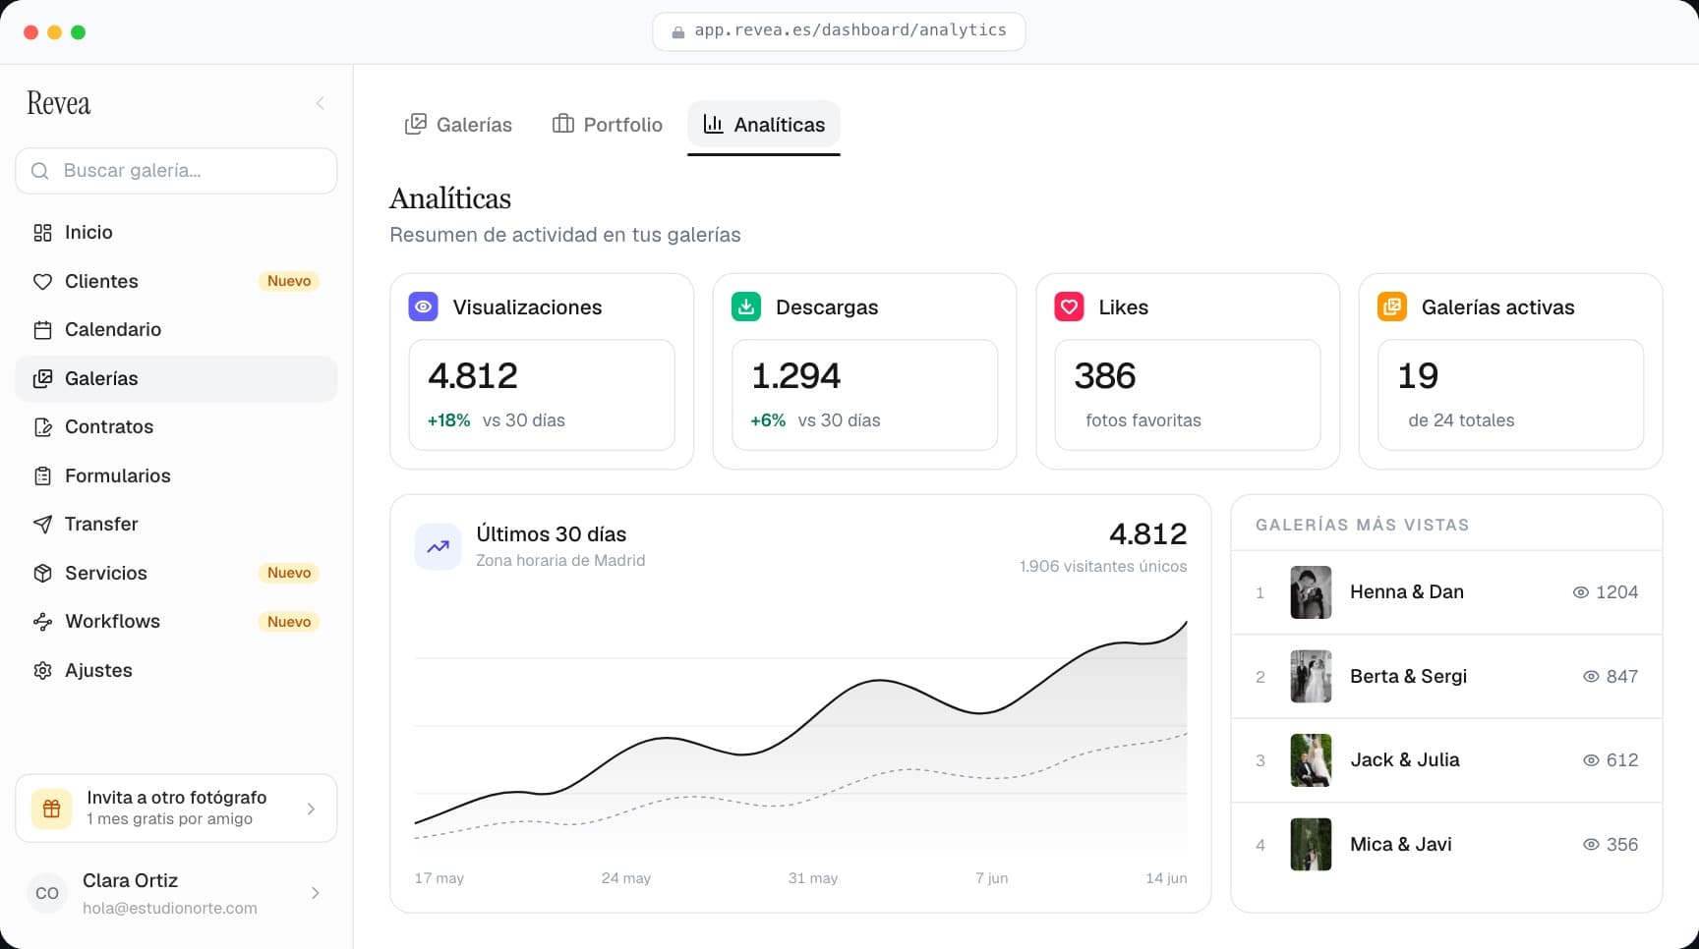Viewport: 1699px width, 949px height.
Task: Open Clientes in the sidebar
Action: point(176,281)
